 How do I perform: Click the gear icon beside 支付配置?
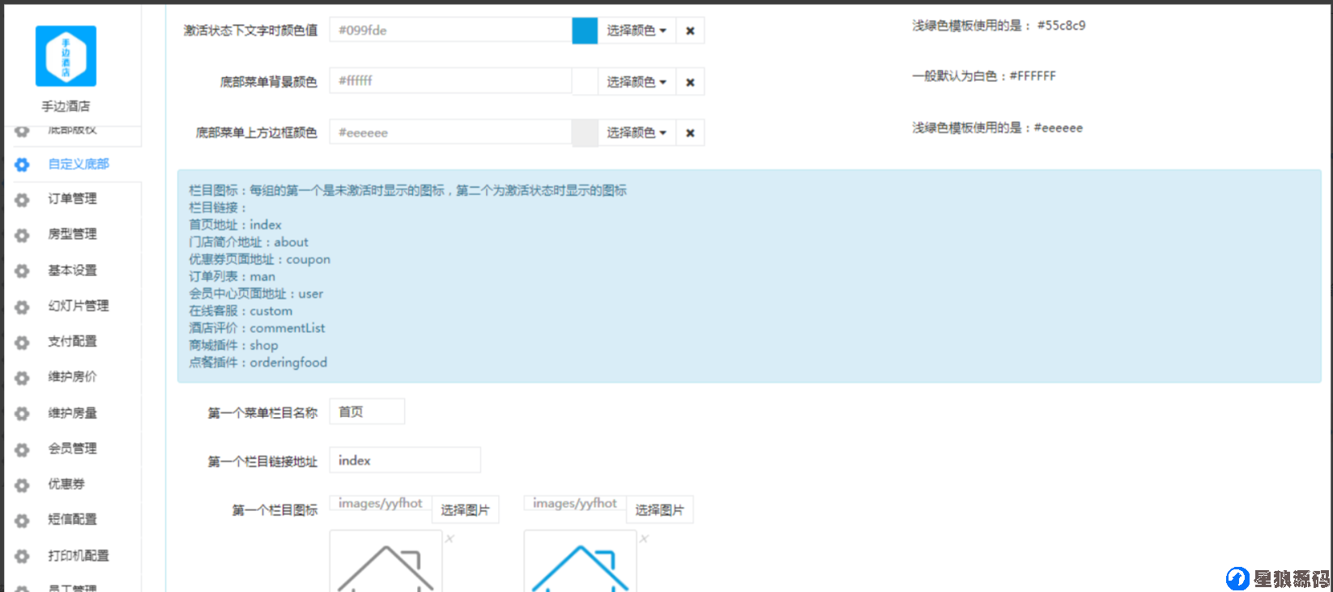click(23, 342)
